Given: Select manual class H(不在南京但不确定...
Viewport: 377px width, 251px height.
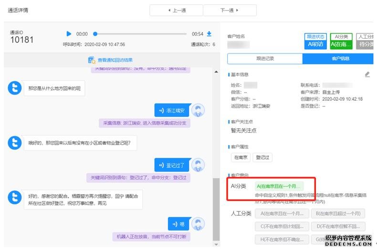Looking at the screenshot, I should (282, 240).
